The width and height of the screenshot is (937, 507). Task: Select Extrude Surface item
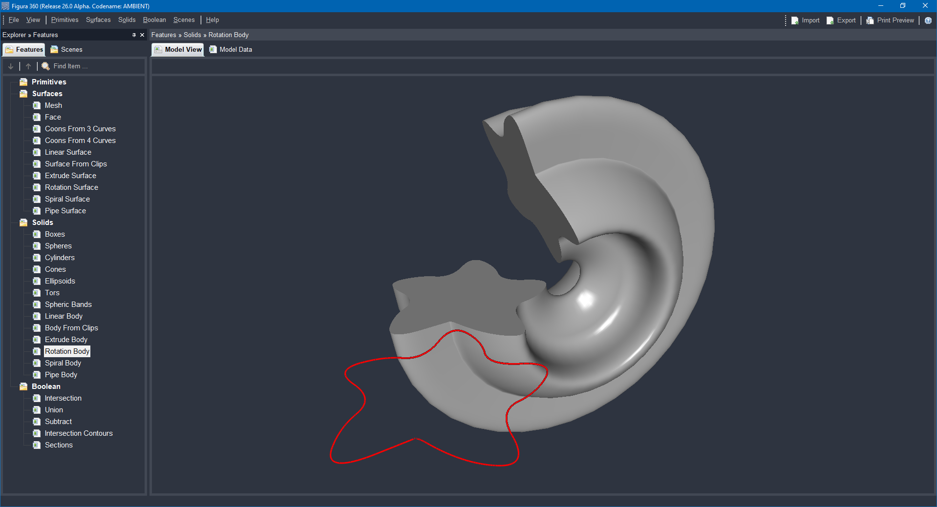[x=70, y=176]
